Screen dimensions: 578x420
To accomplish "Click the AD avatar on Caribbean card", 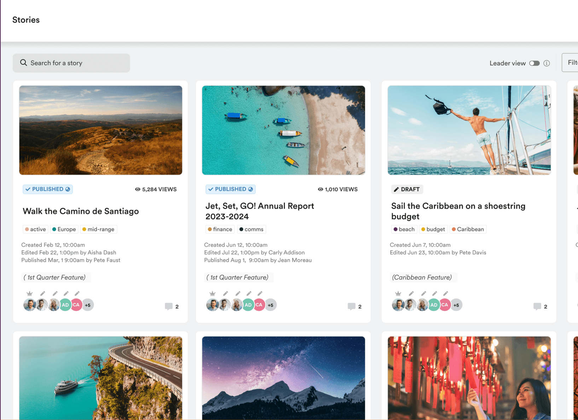I will click(434, 305).
